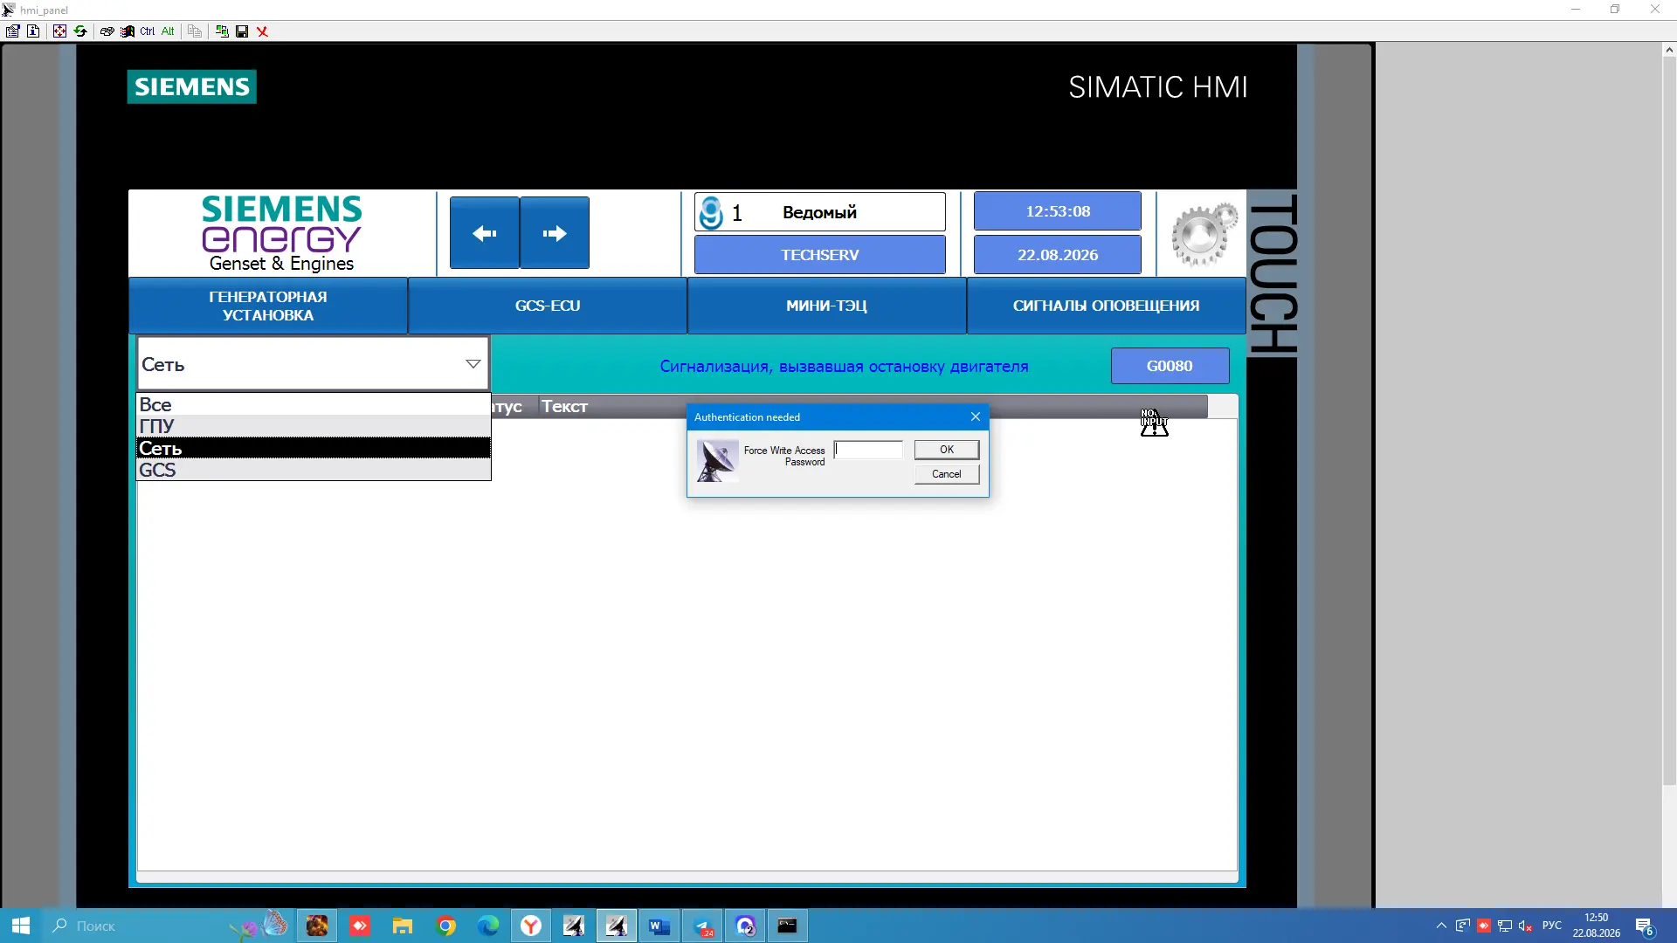The height and width of the screenshot is (943, 1677).
Task: Open Microsoft Edge from the taskbar
Action: click(487, 926)
